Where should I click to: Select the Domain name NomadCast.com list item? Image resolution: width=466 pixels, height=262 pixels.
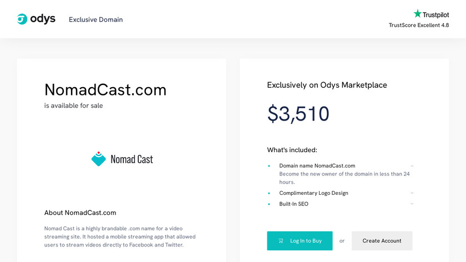pos(317,165)
